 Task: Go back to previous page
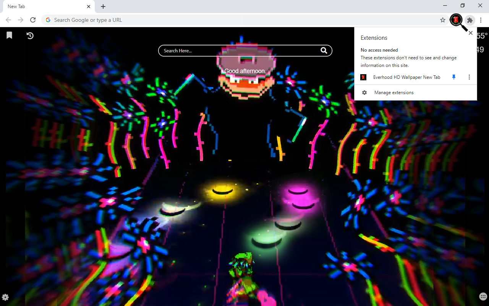(8, 20)
